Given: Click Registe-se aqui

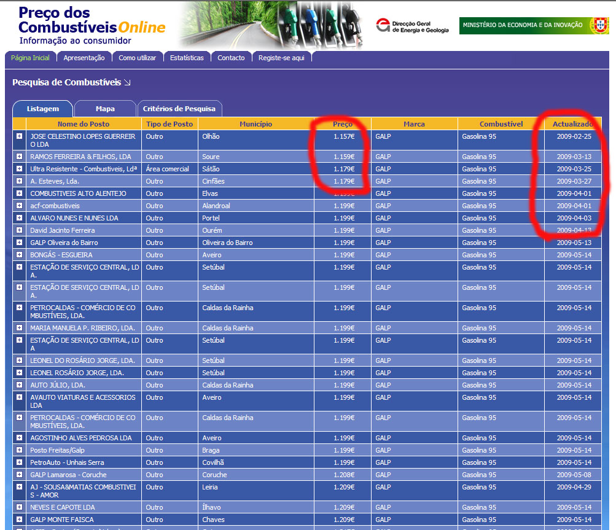Looking at the screenshot, I should click(x=281, y=58).
